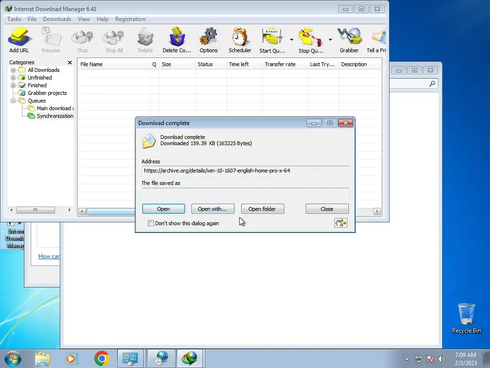Viewport: 490px width, 368px height.
Task: Click the Stop toolbar icon
Action: [82, 40]
